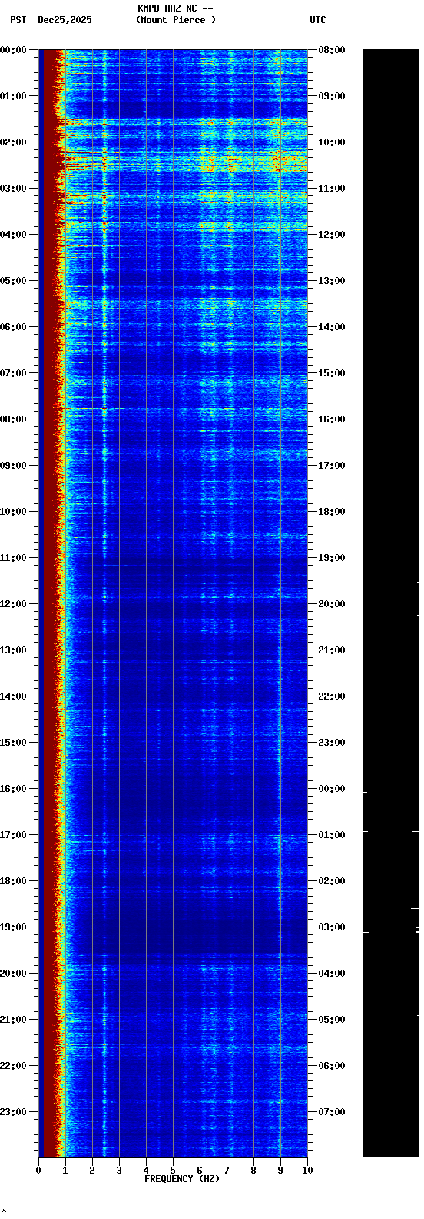Click the 19:00 UTC label on right axis

(332, 558)
